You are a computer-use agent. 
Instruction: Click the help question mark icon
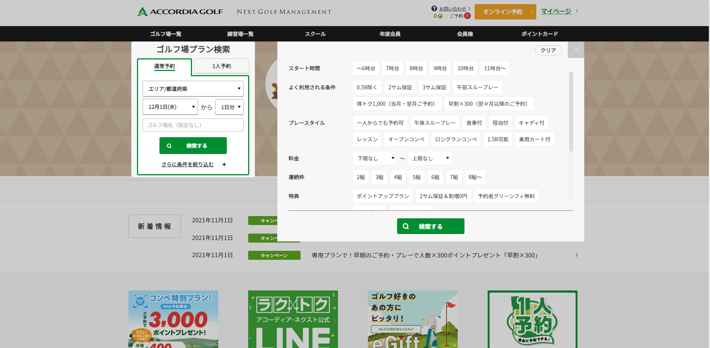point(434,8)
